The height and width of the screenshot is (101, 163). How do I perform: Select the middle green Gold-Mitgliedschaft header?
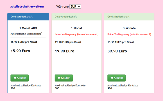pos(76,17)
